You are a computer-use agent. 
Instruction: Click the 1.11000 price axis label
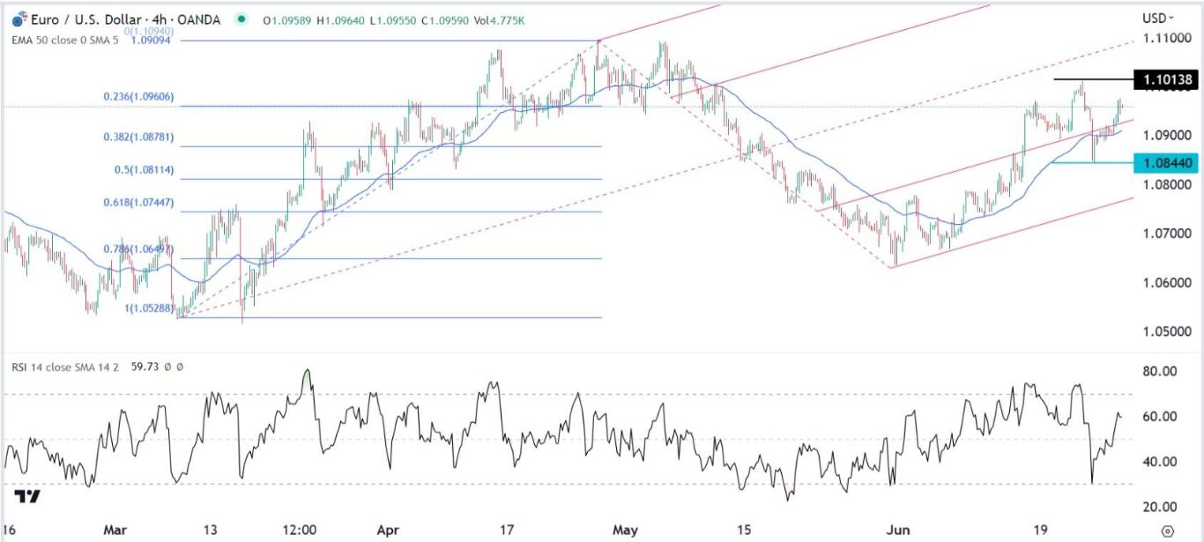pyautogui.click(x=1165, y=39)
